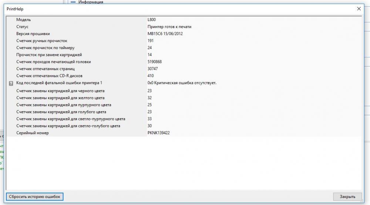Click firmware value MB15C6 15/06/2012
The height and width of the screenshot is (205, 370).
pos(165,34)
